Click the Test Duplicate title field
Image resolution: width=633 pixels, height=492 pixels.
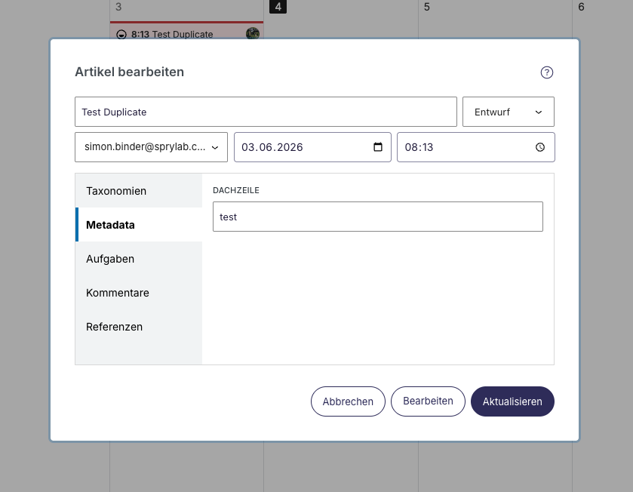coord(266,112)
